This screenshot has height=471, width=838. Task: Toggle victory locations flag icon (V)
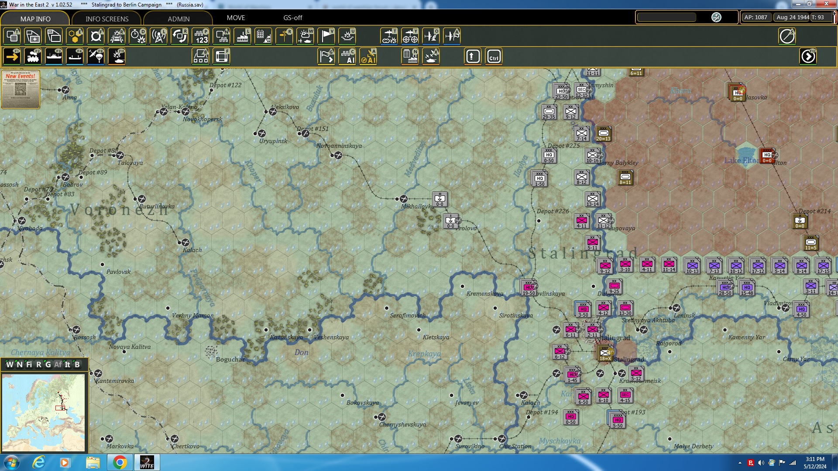[326, 36]
